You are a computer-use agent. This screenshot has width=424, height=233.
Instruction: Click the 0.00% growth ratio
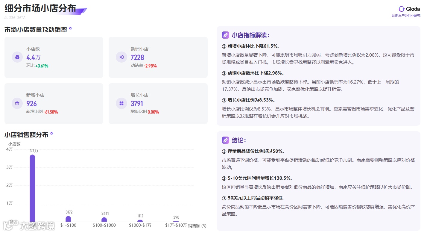click(x=153, y=112)
